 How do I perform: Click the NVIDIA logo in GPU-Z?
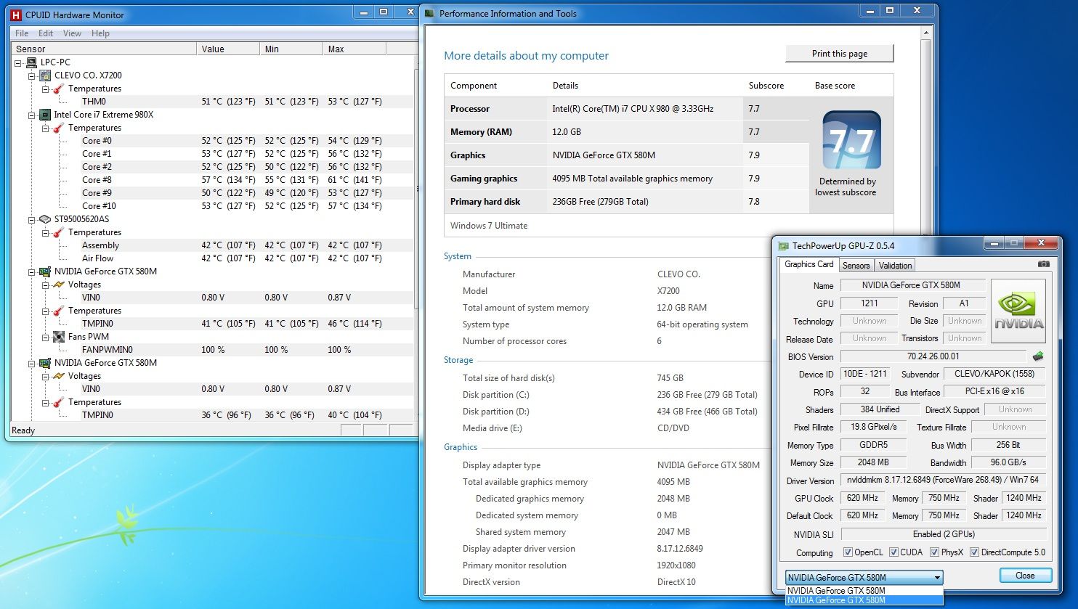(1018, 310)
